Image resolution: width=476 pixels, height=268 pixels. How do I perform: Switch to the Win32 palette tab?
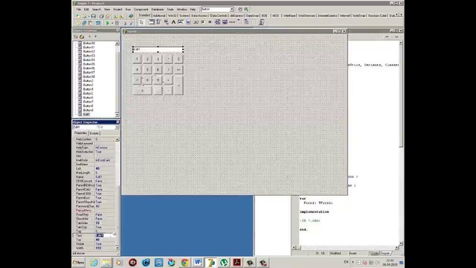(172, 16)
